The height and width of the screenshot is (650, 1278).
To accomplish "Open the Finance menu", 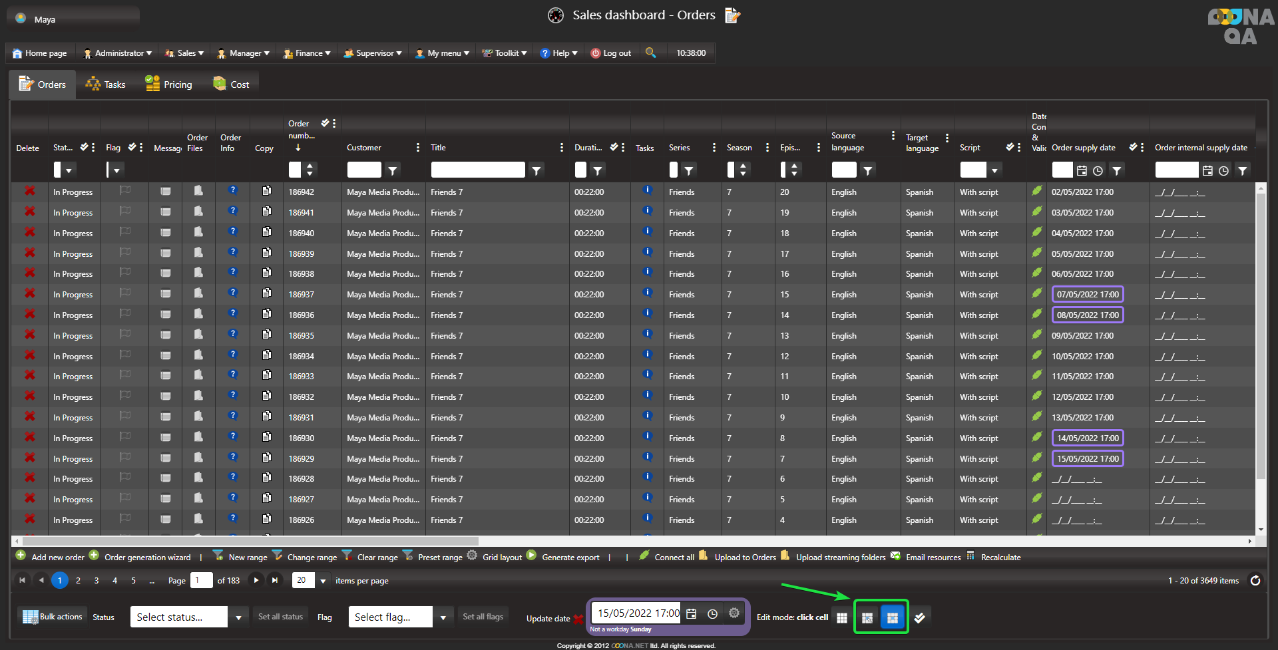I will (x=307, y=53).
